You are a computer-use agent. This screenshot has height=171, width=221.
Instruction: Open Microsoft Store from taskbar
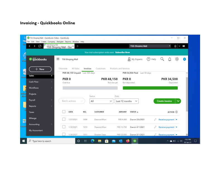point(107,141)
